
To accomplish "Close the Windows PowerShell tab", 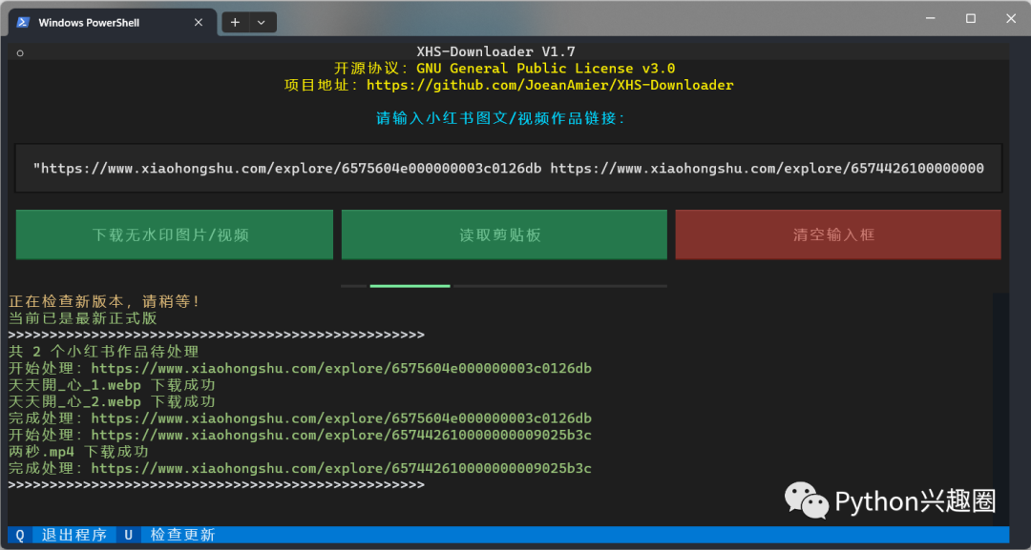I will 199,22.
